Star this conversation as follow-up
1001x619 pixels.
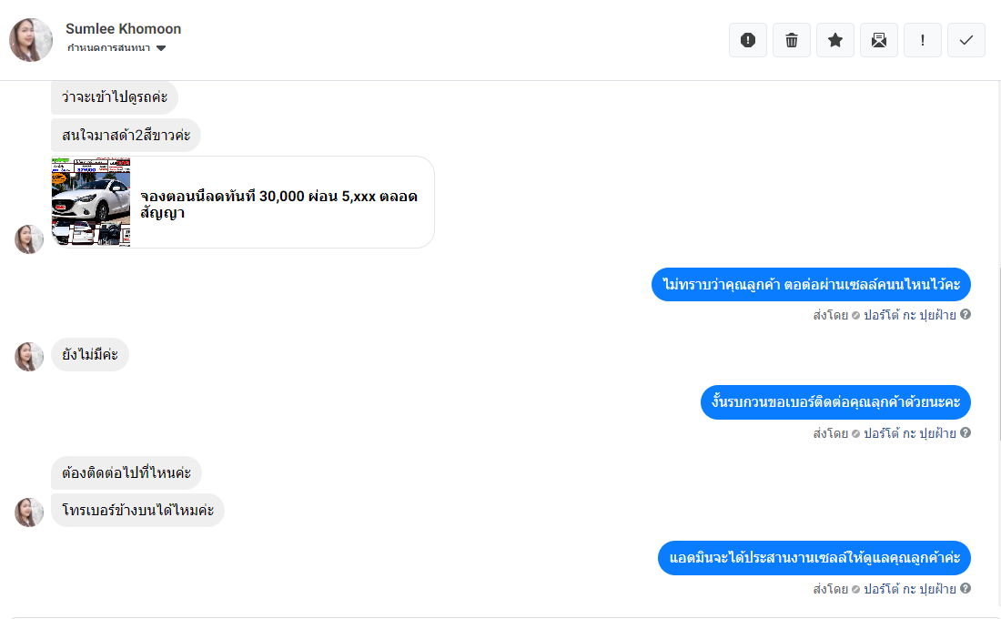click(x=835, y=40)
